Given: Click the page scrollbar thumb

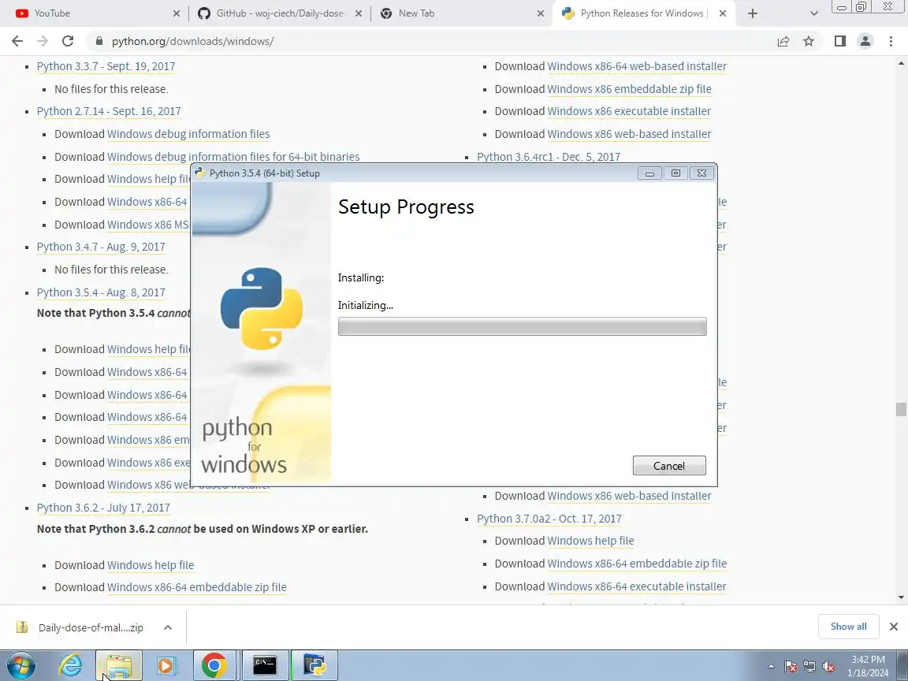Looking at the screenshot, I should 900,409.
